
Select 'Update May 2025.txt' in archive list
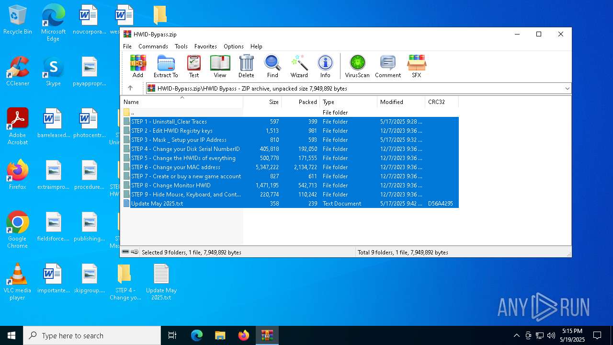290,204
